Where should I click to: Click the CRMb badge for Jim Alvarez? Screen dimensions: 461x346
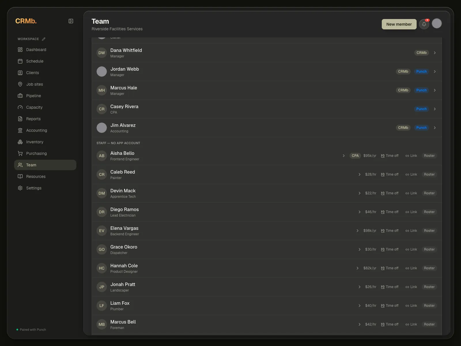pos(403,128)
